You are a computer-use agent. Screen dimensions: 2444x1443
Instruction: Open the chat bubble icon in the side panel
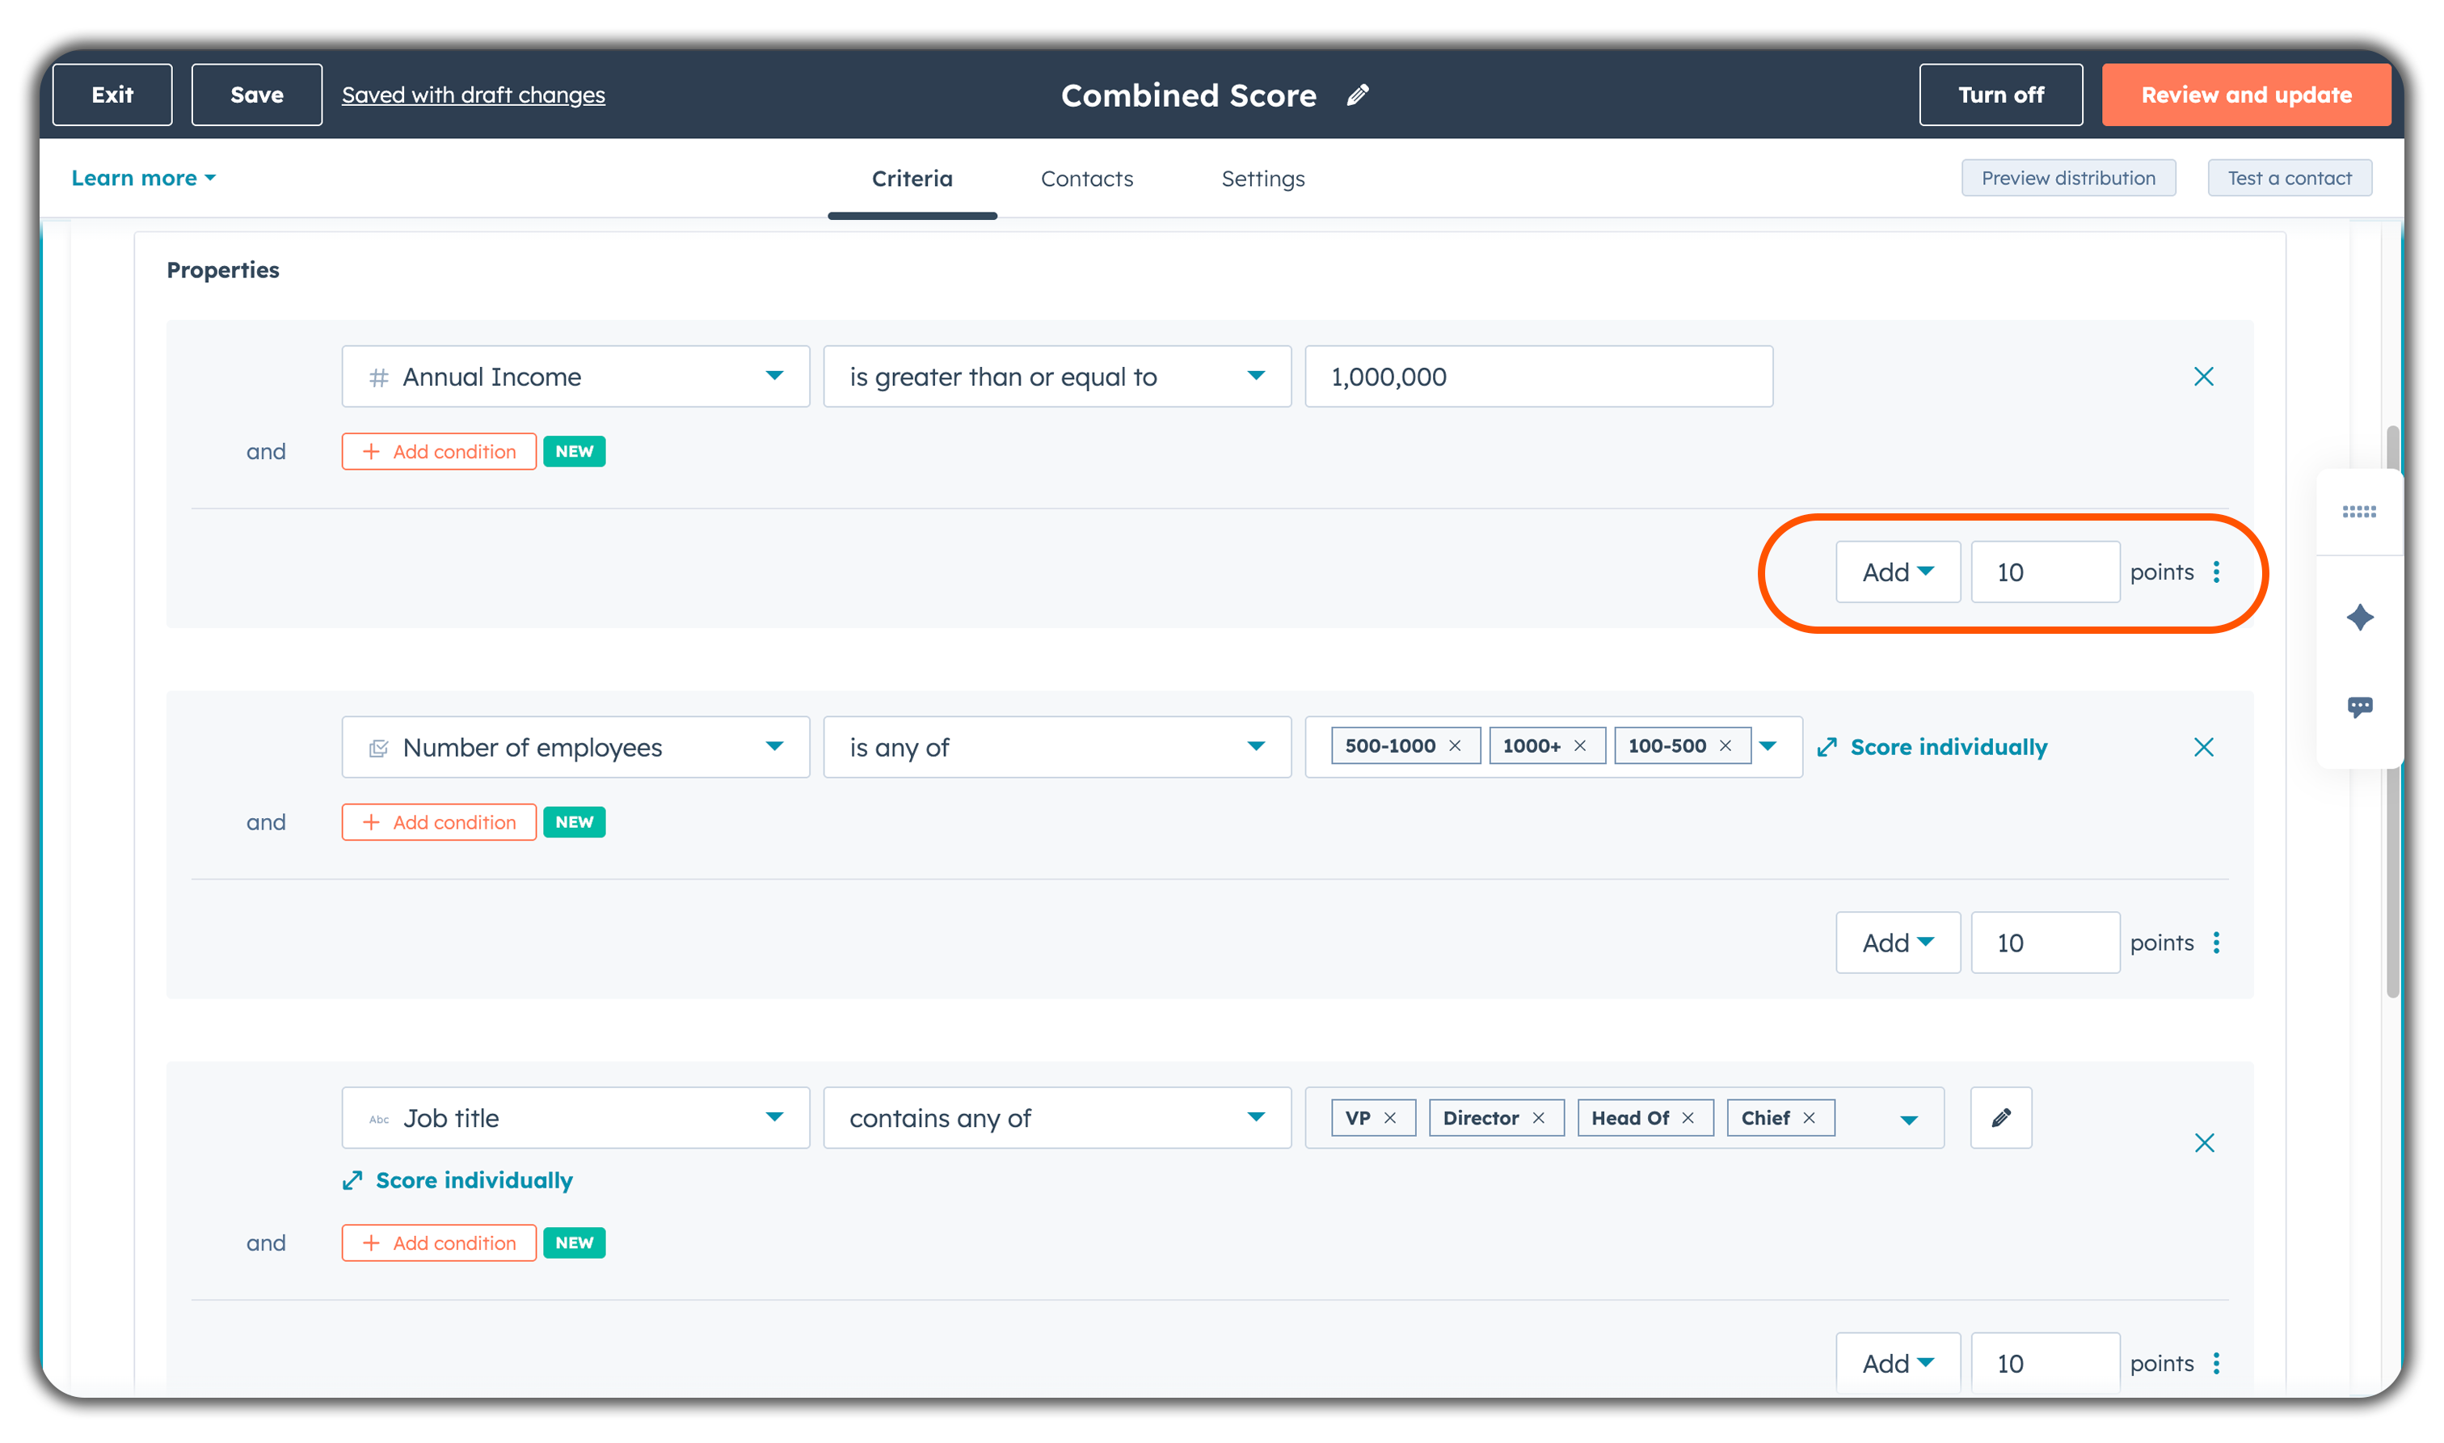tap(2359, 706)
